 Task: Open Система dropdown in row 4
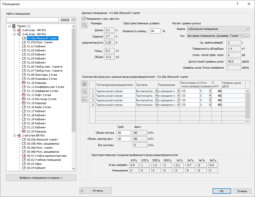pos(156,105)
